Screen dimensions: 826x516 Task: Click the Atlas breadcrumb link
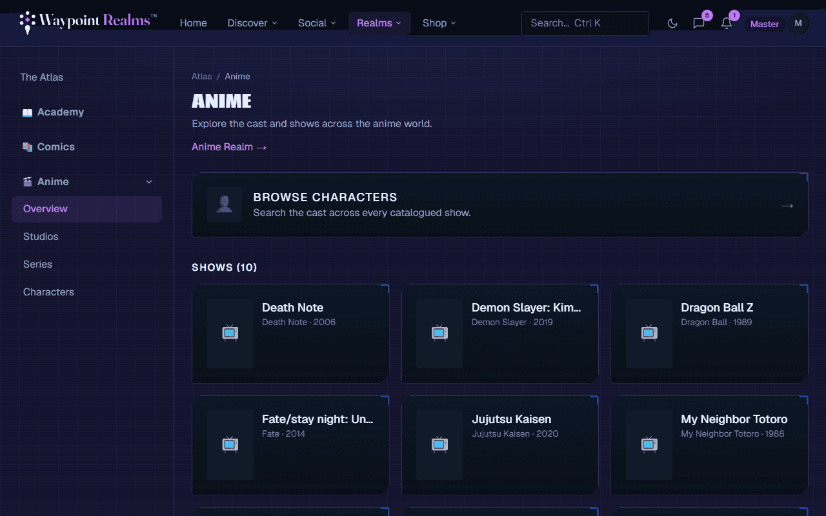[202, 76]
